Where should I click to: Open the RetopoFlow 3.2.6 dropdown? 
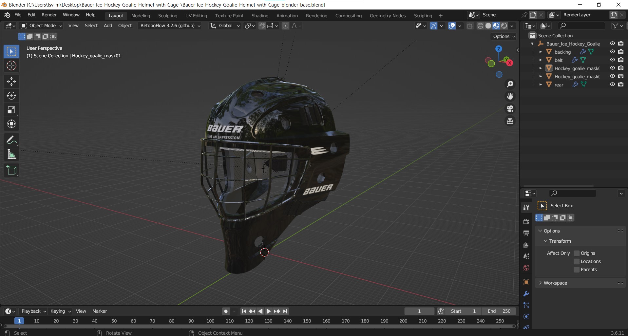coord(170,26)
